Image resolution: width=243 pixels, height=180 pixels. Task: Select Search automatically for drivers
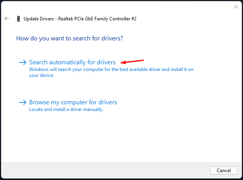click(72, 62)
